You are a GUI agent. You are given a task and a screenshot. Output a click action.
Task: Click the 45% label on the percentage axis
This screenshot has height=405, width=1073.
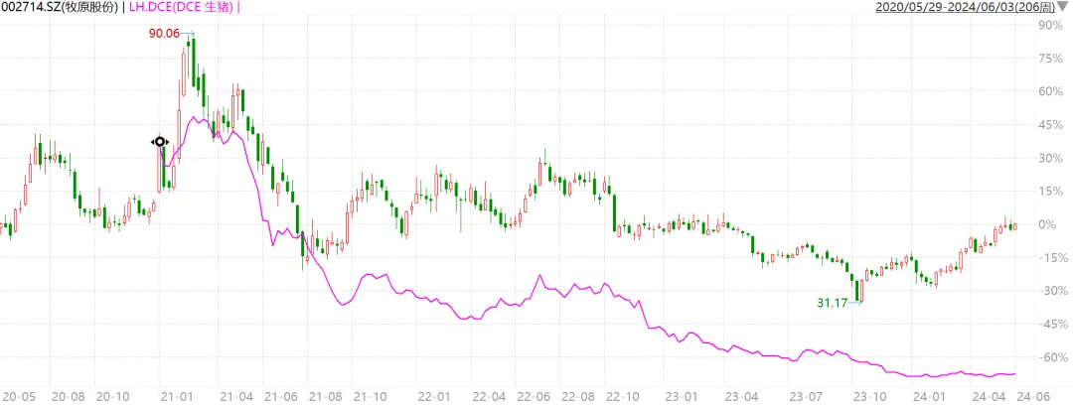(1051, 125)
